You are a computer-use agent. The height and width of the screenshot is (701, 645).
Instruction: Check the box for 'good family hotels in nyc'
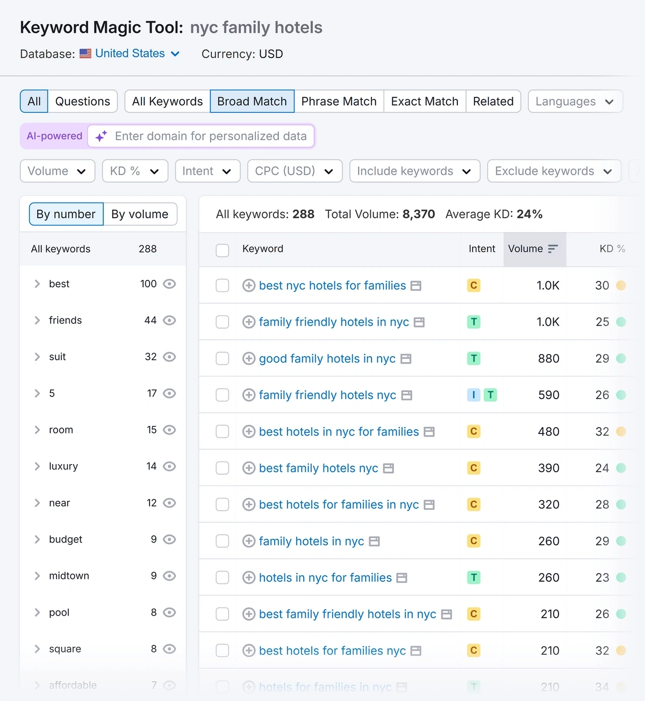point(223,359)
